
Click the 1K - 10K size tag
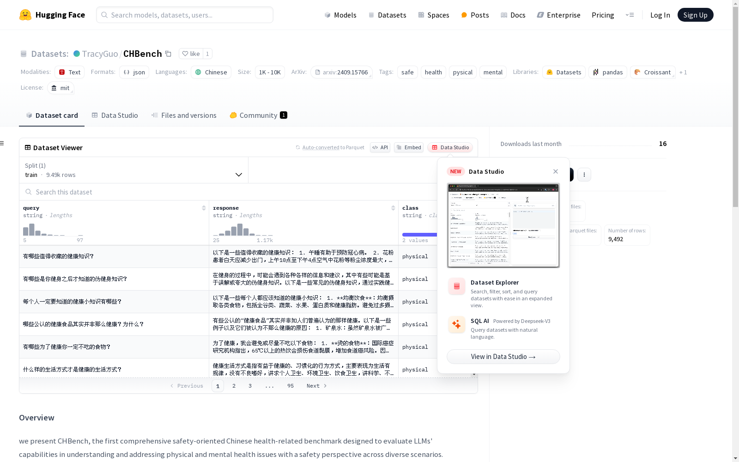tap(270, 72)
